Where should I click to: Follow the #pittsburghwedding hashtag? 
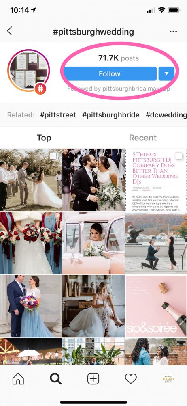pyautogui.click(x=110, y=73)
